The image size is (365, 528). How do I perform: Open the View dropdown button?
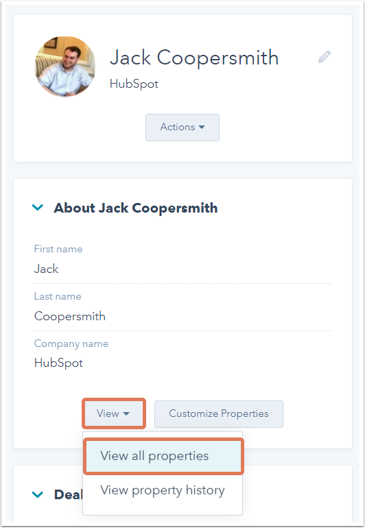(x=114, y=413)
